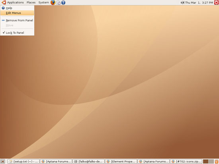Click the Ubuntu logo icon
219x164 pixels.
(x=4, y=2)
